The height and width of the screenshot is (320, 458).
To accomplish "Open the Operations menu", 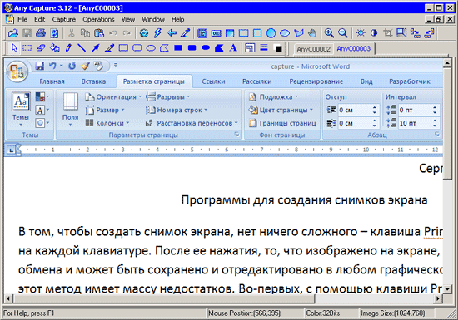I will coord(98,19).
